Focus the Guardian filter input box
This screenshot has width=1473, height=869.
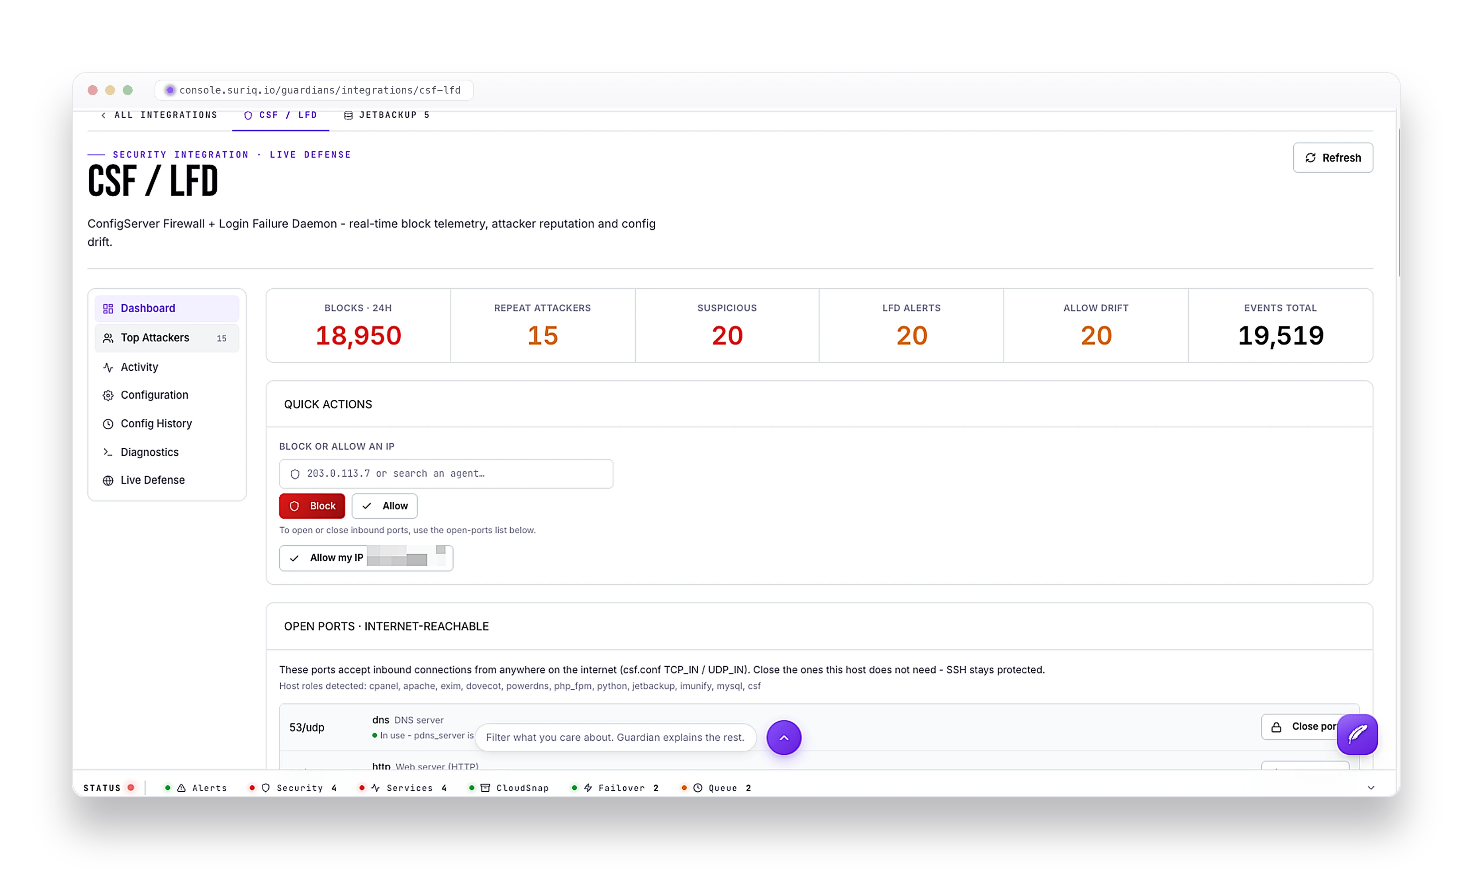[615, 737]
